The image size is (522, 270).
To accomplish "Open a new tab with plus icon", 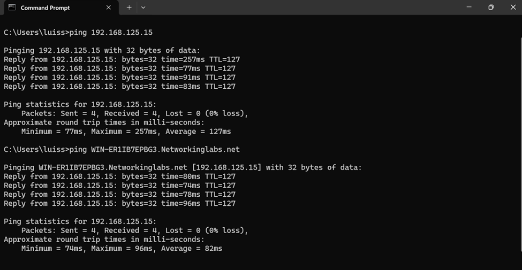I will pos(129,7).
